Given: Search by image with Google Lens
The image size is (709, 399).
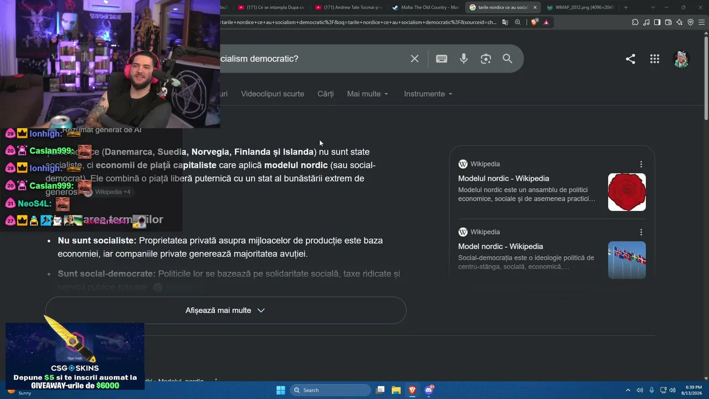Looking at the screenshot, I should [x=486, y=59].
